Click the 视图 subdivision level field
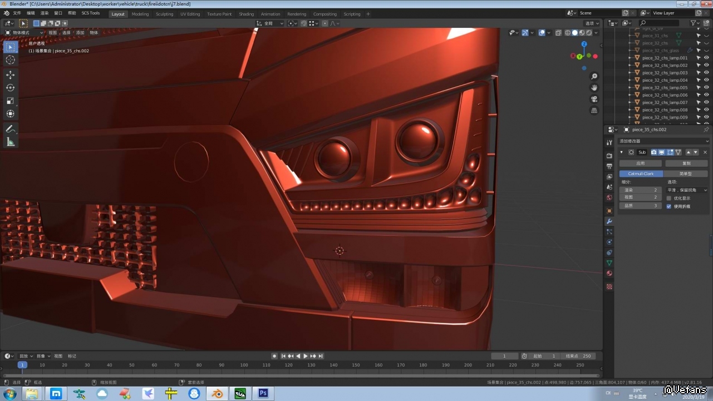The height and width of the screenshot is (401, 713). [640, 197]
